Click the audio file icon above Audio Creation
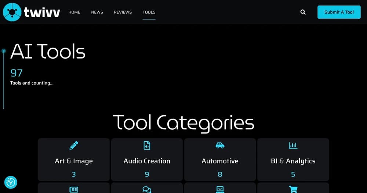367x193 pixels. point(147,145)
